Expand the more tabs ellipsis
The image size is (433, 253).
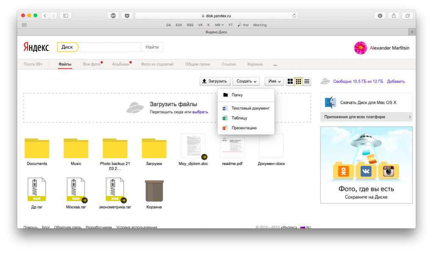click(x=275, y=65)
